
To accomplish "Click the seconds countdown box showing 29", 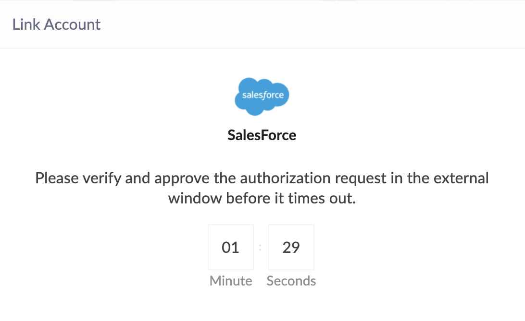I will point(291,248).
